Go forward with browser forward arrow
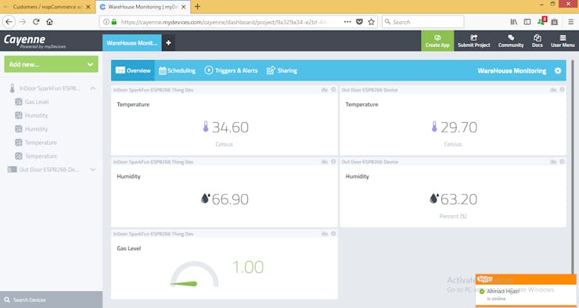The height and width of the screenshot is (308, 579). click(x=23, y=22)
